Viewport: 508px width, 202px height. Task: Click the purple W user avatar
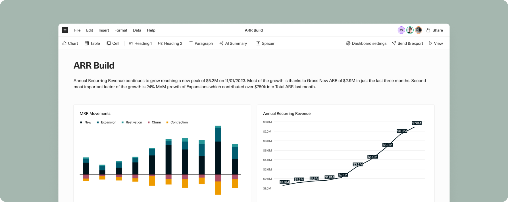(x=401, y=30)
